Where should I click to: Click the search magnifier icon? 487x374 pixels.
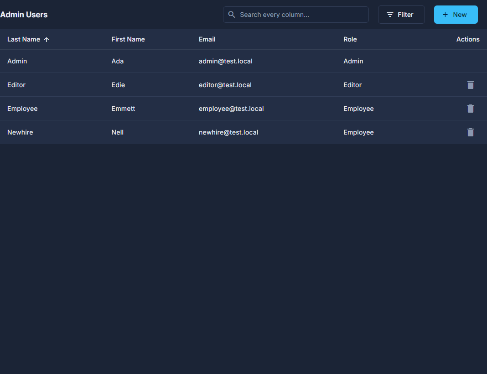tap(231, 15)
